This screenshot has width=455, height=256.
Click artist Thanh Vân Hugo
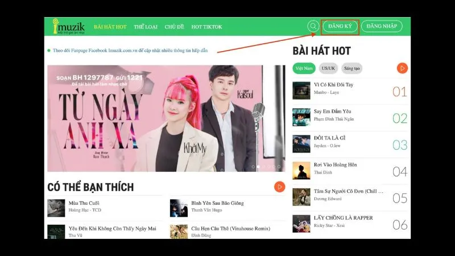click(x=206, y=210)
